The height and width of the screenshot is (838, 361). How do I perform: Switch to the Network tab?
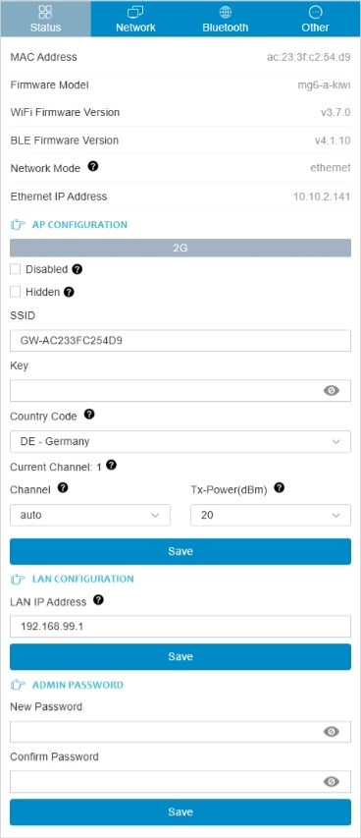click(x=135, y=19)
